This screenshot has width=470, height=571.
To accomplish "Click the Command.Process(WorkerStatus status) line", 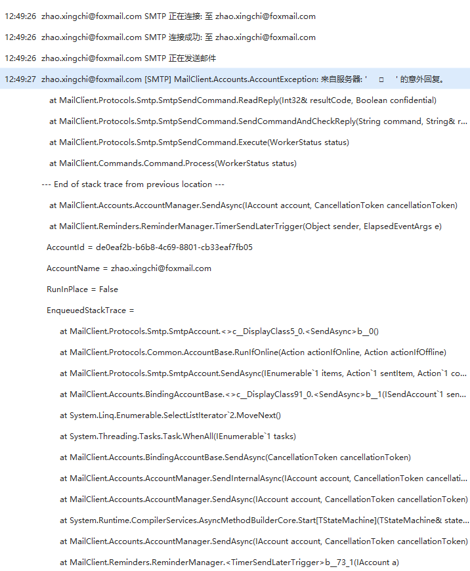I will [173, 163].
